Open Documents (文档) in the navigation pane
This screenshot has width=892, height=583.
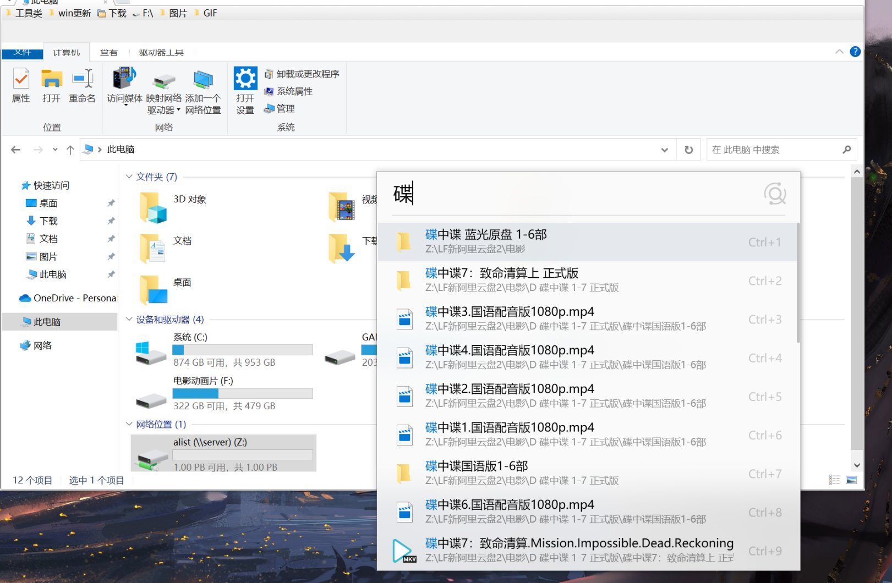pos(42,239)
